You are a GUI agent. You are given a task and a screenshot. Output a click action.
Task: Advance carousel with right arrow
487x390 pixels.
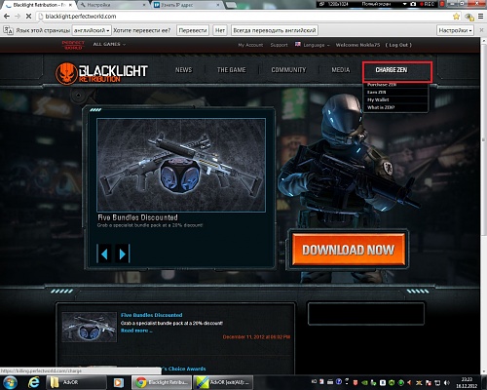123,253
